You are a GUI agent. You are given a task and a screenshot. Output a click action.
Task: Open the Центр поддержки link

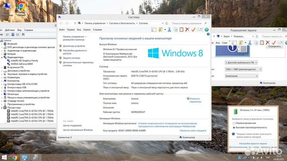72,126
